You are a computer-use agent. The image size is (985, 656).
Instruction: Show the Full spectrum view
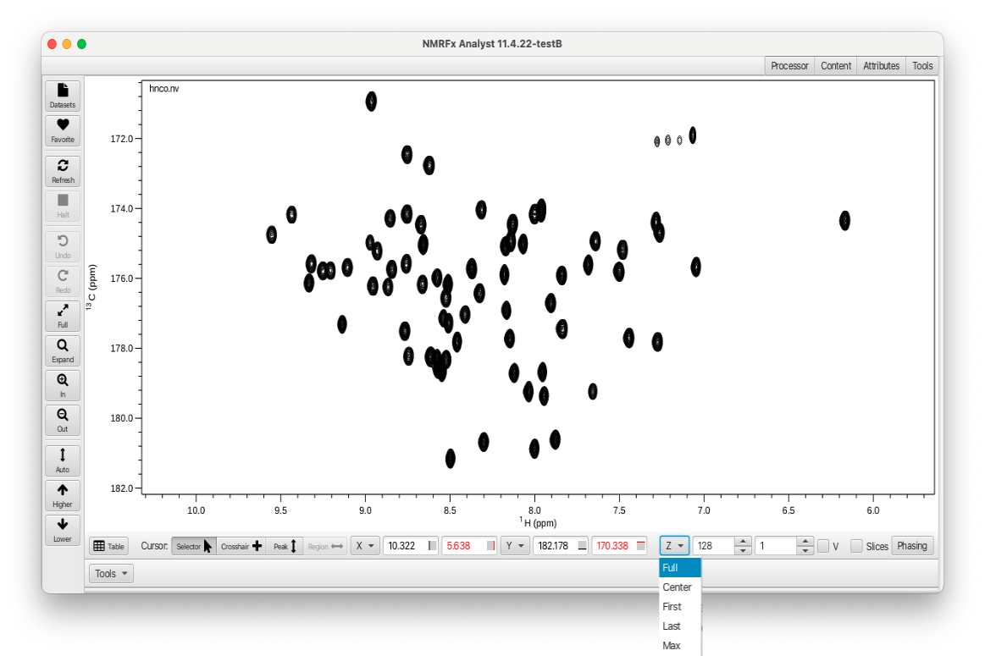[63, 315]
